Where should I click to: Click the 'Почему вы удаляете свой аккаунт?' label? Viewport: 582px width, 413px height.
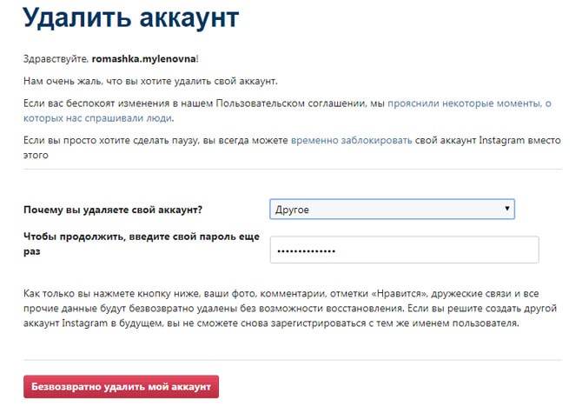point(113,210)
